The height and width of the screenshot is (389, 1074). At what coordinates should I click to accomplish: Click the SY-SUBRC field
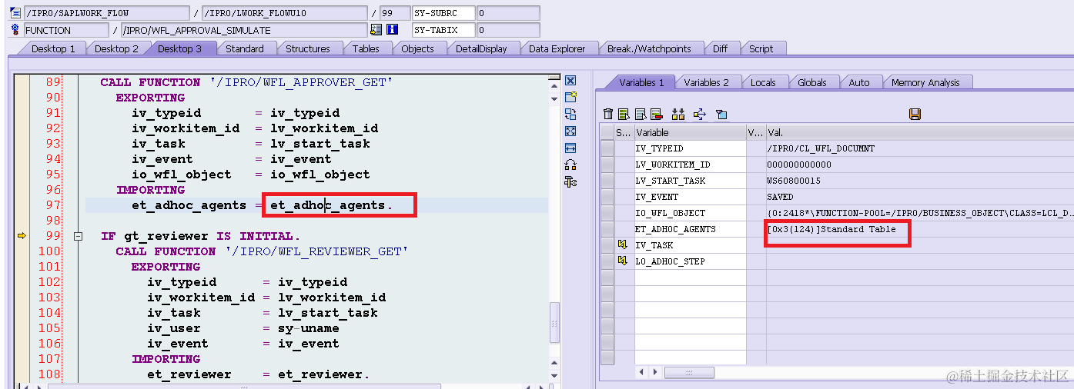pyautogui.click(x=443, y=13)
